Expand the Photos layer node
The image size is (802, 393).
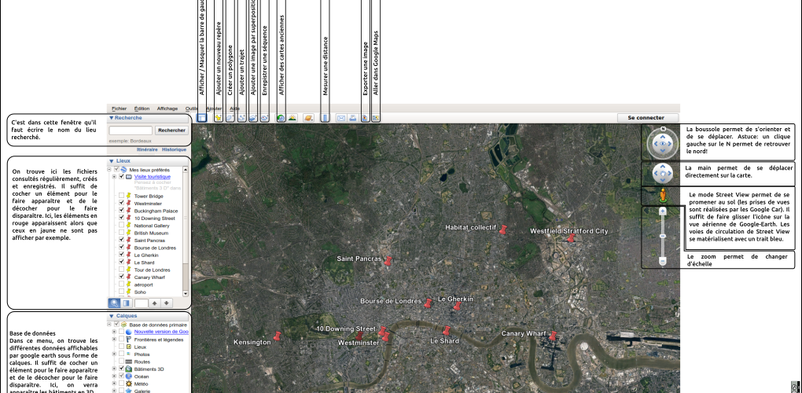point(114,354)
